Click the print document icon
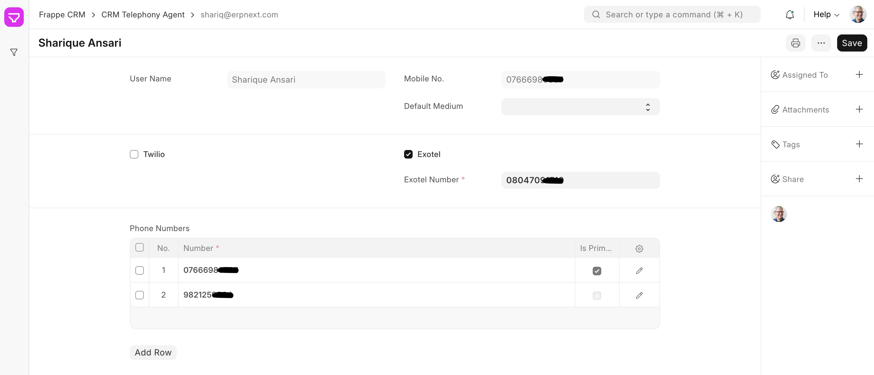 pos(795,43)
